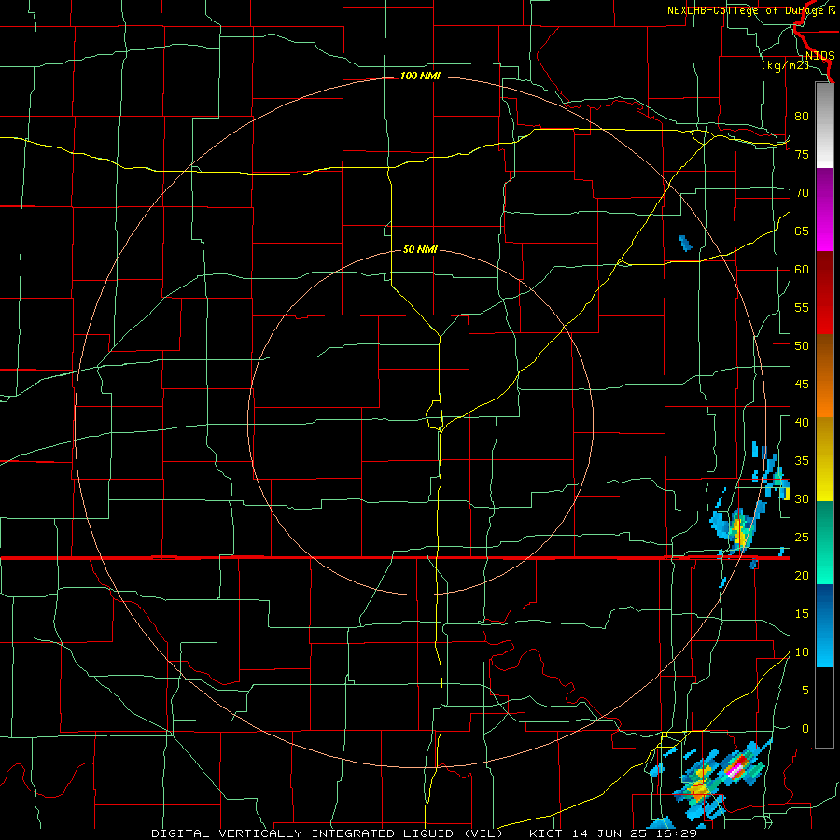Click the 55 value on the scale
The width and height of the screenshot is (840, 840).
click(802, 308)
